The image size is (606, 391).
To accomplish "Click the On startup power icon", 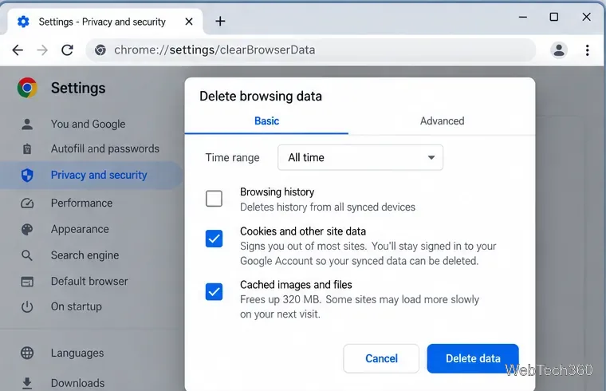I will [27, 306].
